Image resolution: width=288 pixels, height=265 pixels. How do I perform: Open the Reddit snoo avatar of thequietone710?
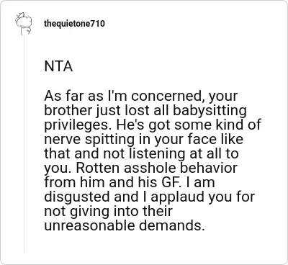[x=24, y=24]
